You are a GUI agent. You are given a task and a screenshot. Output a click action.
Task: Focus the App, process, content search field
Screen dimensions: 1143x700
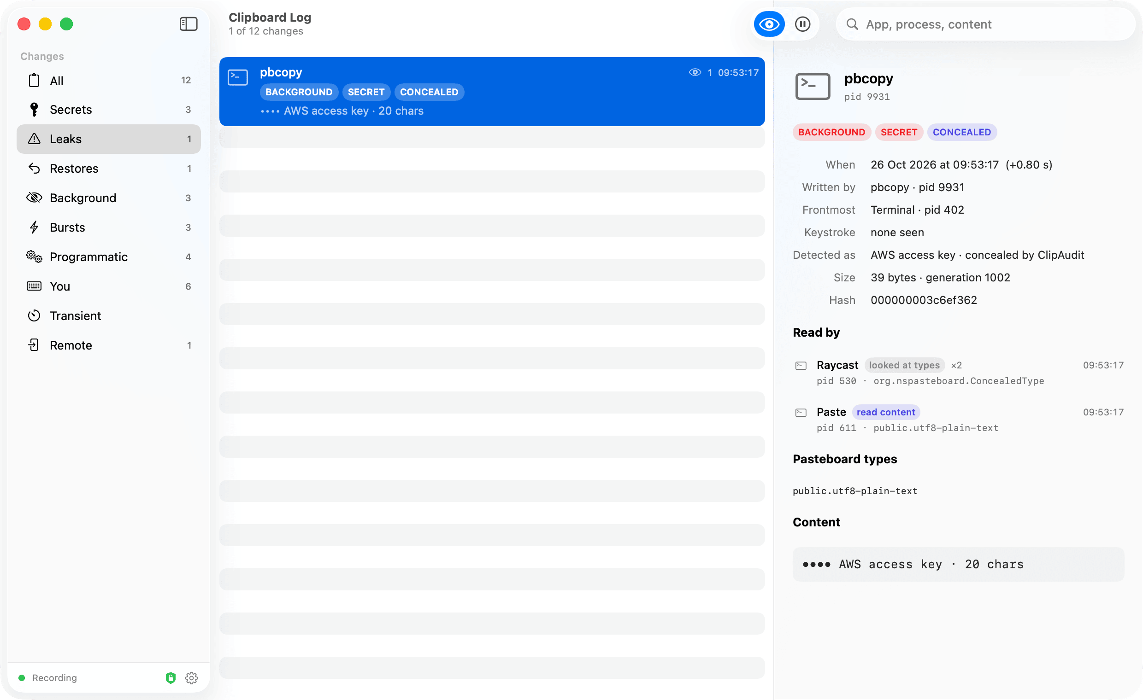click(x=985, y=24)
